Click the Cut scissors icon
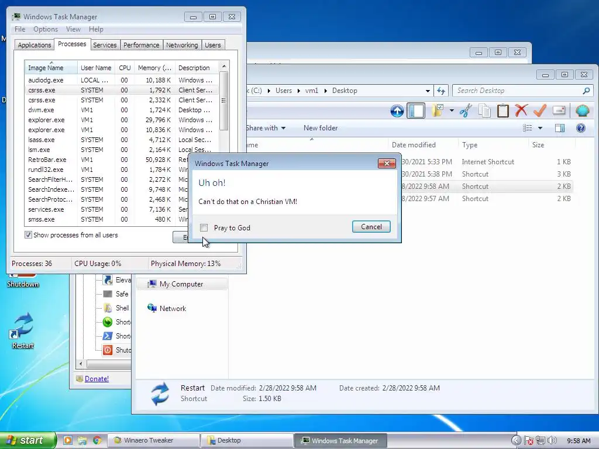 466,110
